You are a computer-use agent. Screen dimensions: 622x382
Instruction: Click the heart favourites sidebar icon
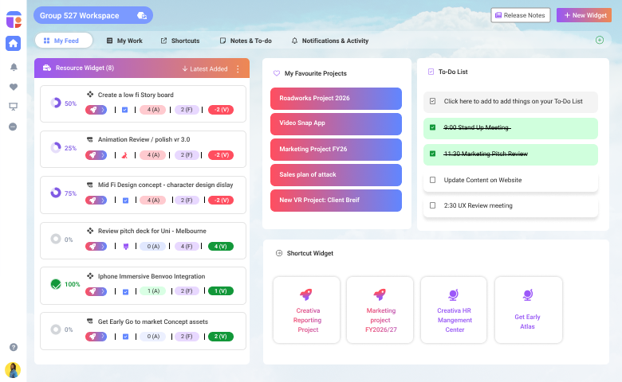point(13,87)
